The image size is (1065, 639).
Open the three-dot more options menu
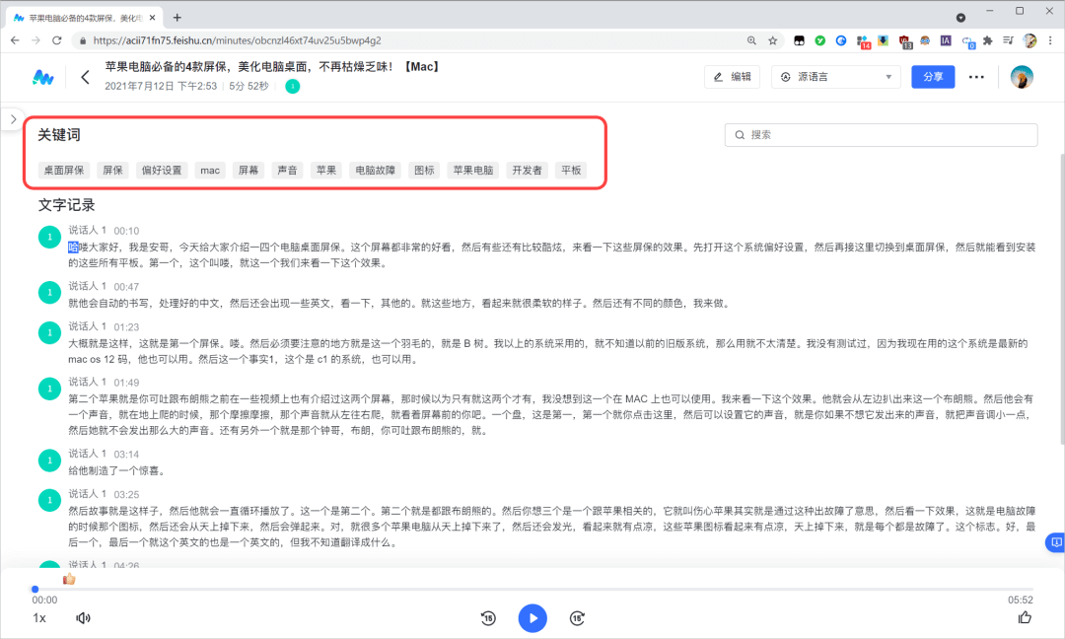click(x=976, y=77)
